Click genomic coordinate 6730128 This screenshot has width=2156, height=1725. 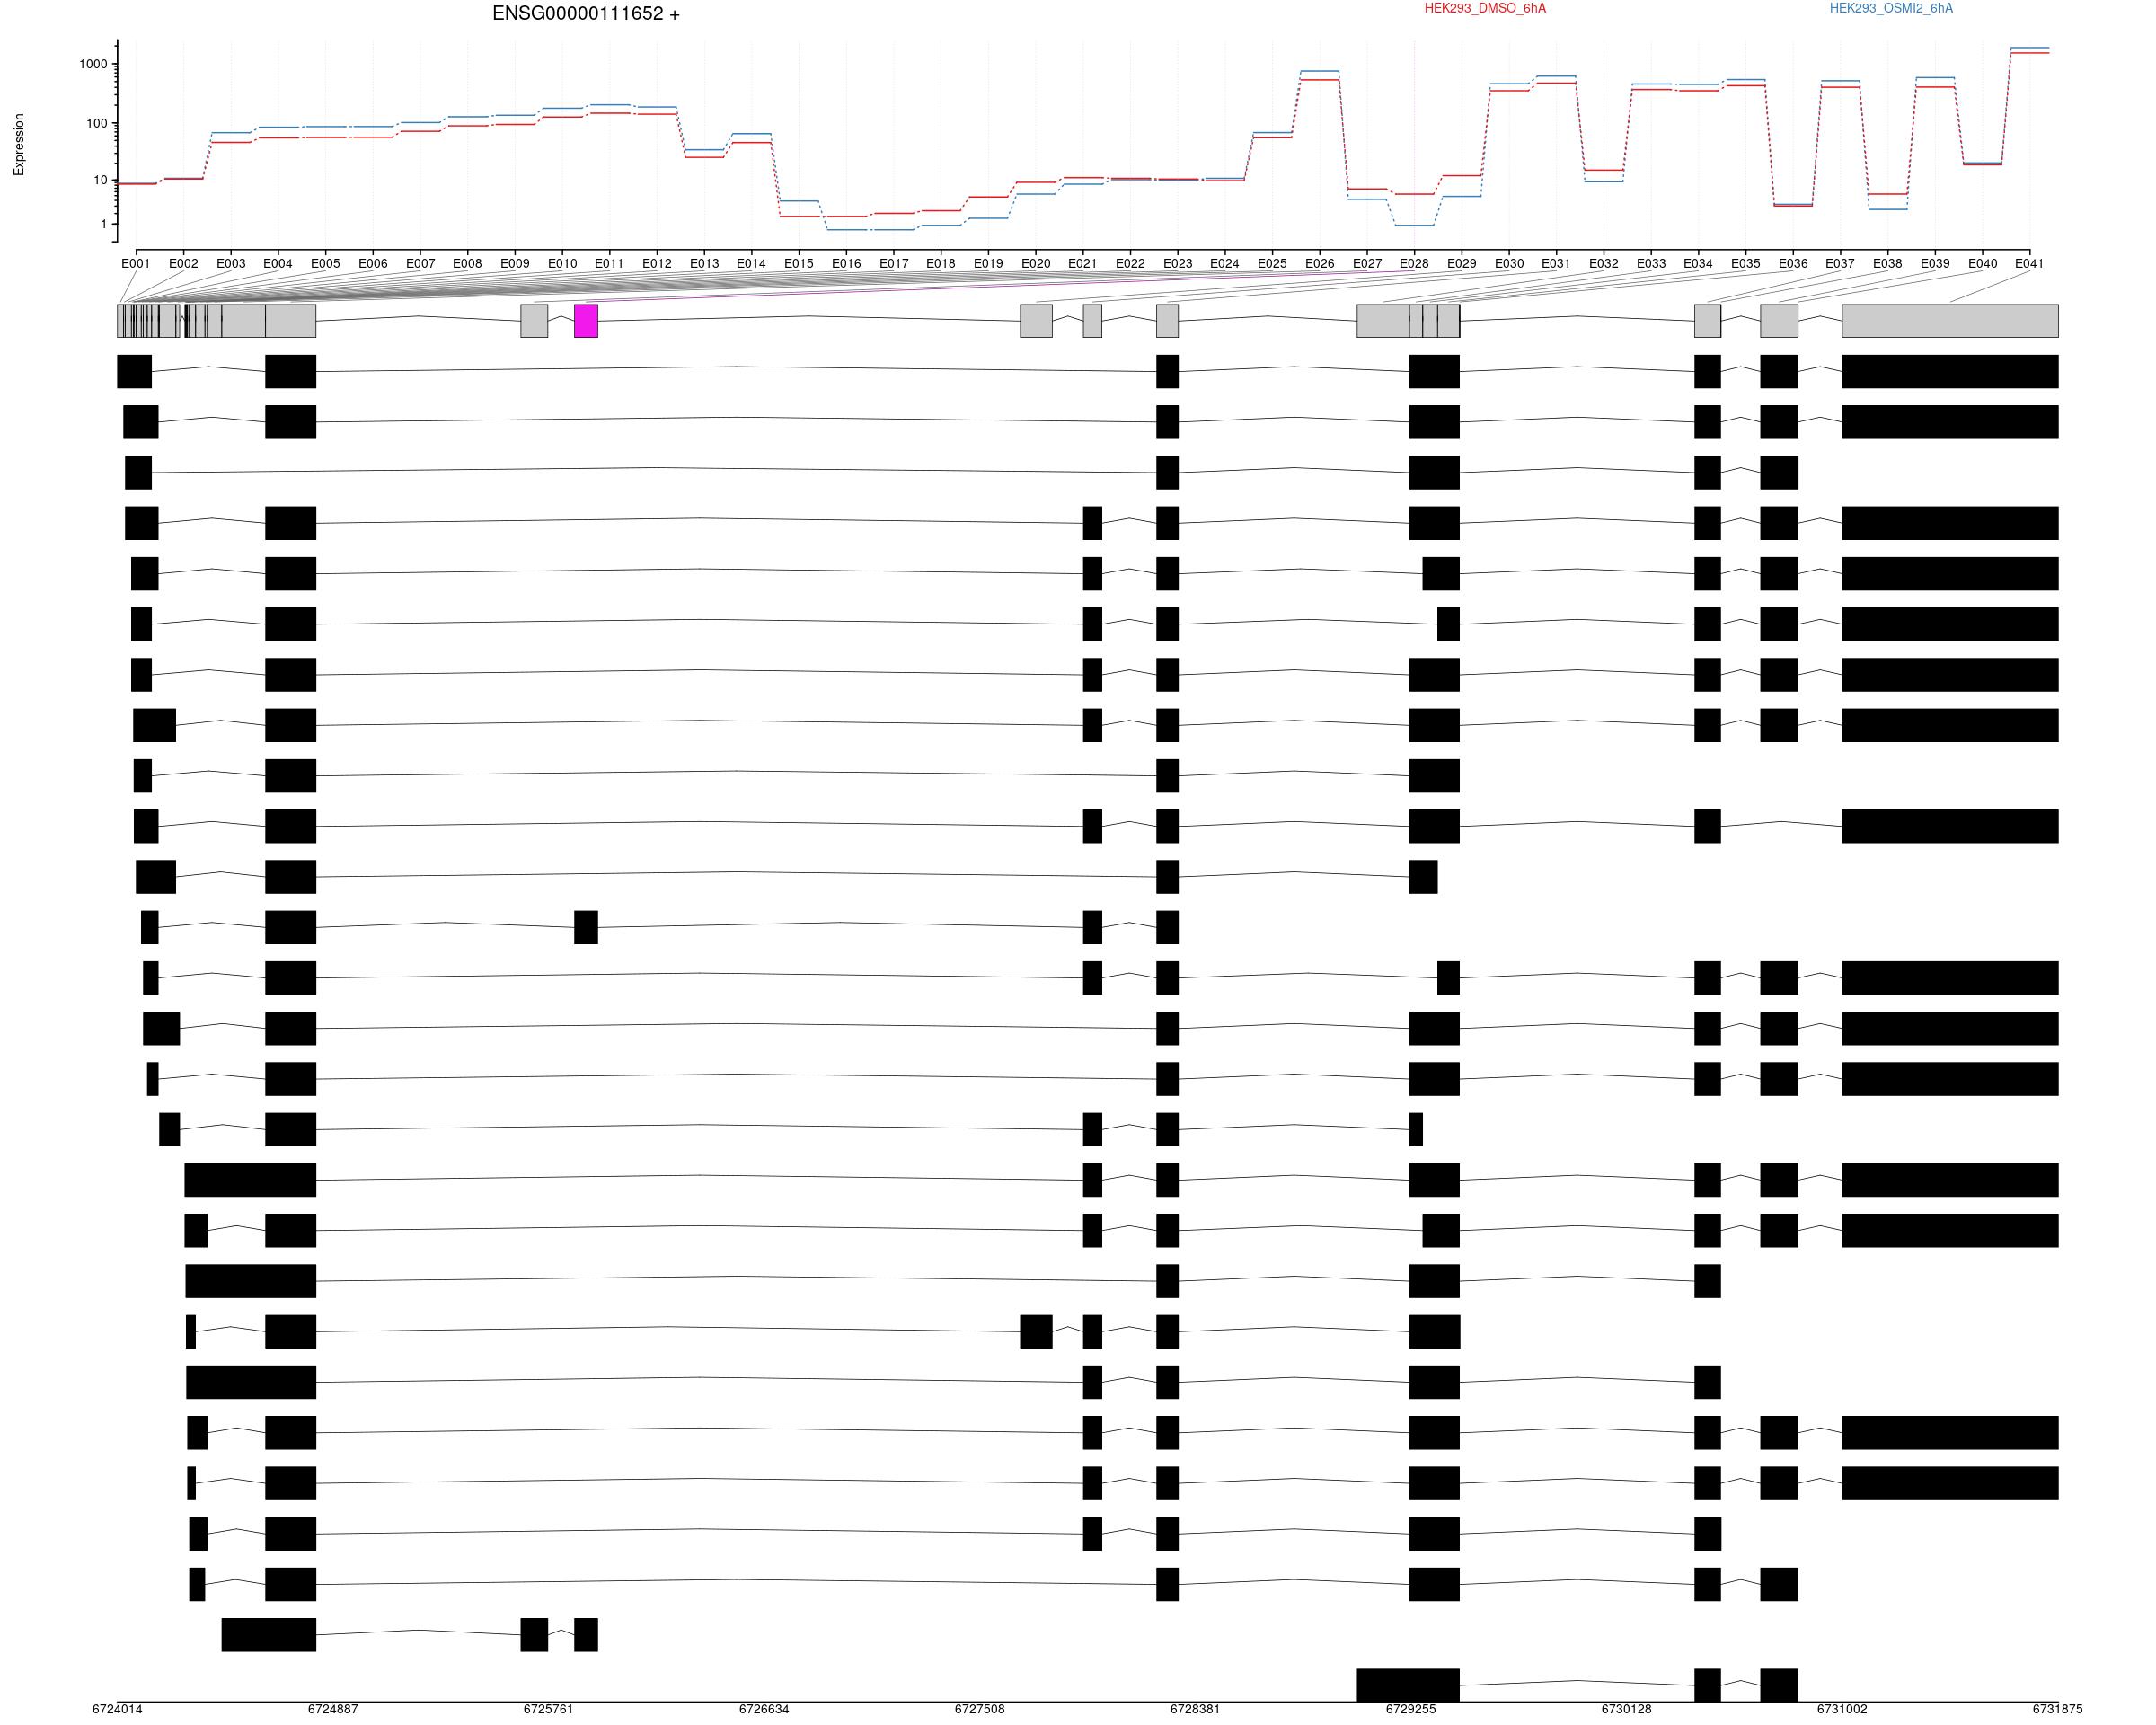click(1626, 1709)
